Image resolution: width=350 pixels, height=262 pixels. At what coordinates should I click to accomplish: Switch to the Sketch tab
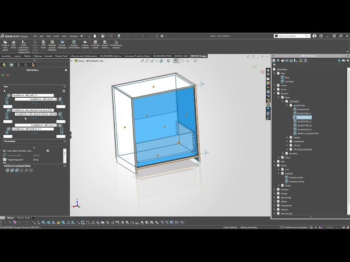pos(27,56)
